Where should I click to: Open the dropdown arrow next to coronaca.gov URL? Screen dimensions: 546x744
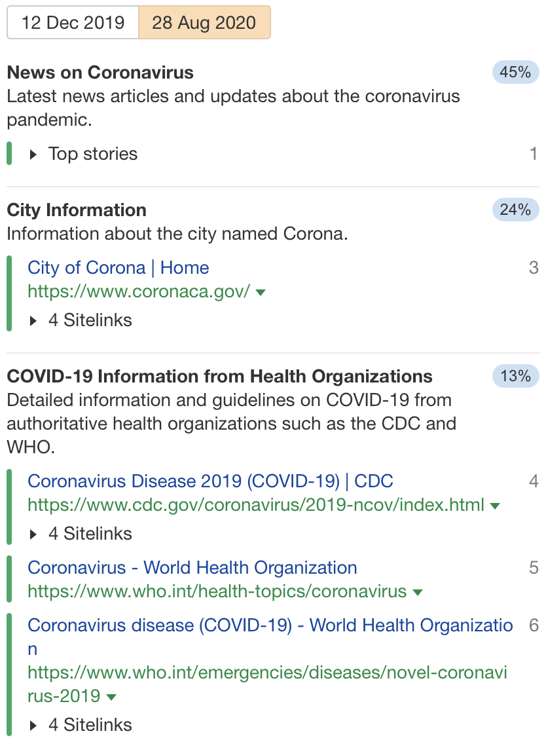point(260,292)
